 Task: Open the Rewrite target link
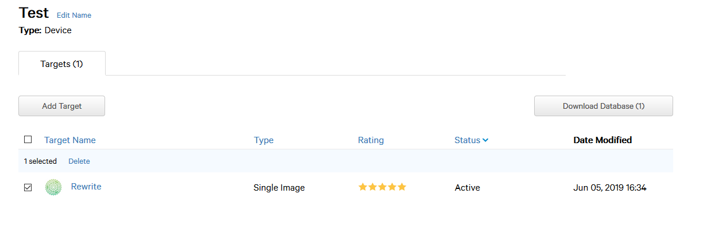click(x=86, y=187)
